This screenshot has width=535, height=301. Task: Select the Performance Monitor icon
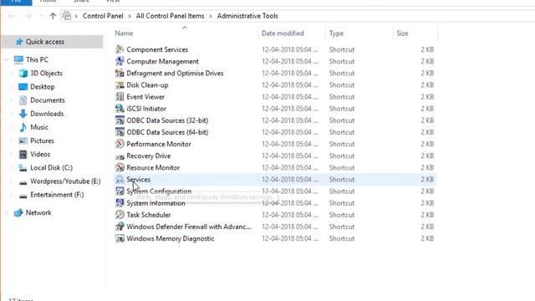click(x=120, y=144)
